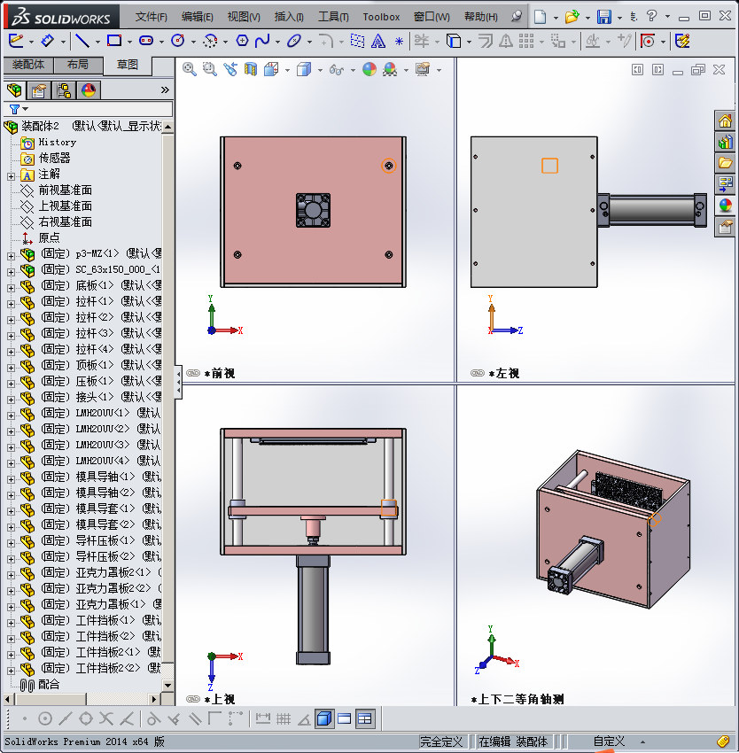
Task: Open the Rapid Sketch tool
Action: click(682, 42)
